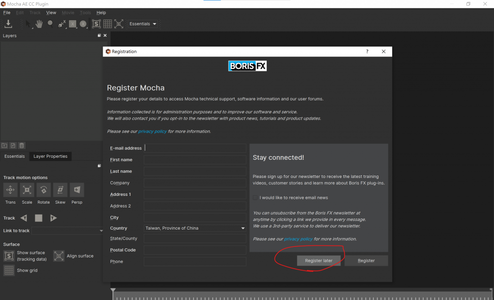Open privacy policy link in Stay connected
Viewport: 494px width, 300px height.
pyautogui.click(x=298, y=239)
